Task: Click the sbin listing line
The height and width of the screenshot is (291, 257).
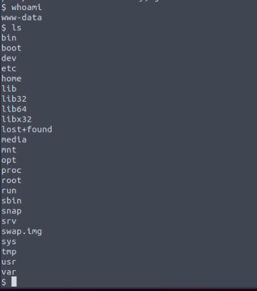Action: point(11,201)
